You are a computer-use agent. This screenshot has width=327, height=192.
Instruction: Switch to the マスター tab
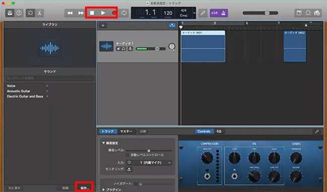(x=126, y=131)
